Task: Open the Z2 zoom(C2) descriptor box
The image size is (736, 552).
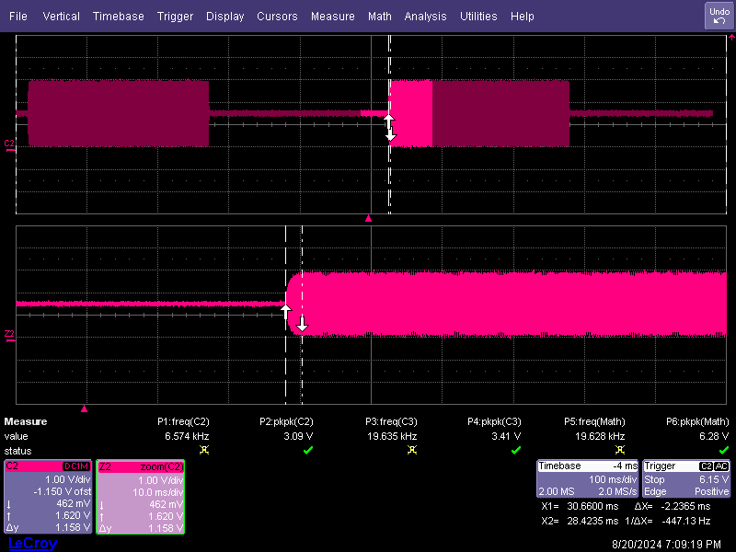Action: (x=141, y=497)
